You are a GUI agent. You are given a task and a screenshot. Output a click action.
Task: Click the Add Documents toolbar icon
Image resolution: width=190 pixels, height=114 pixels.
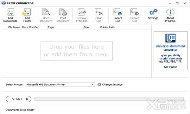click(x=10, y=12)
